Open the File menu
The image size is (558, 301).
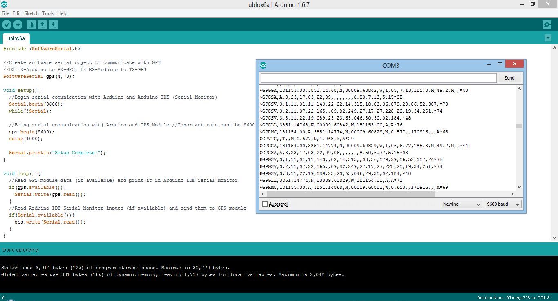(x=5, y=13)
